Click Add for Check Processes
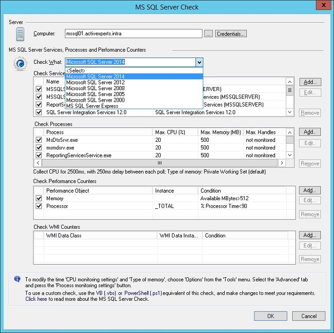The width and height of the screenshot is (334, 333). [x=310, y=132]
